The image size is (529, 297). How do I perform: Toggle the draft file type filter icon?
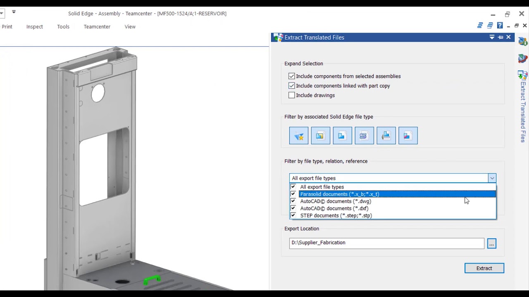pyautogui.click(x=386, y=136)
